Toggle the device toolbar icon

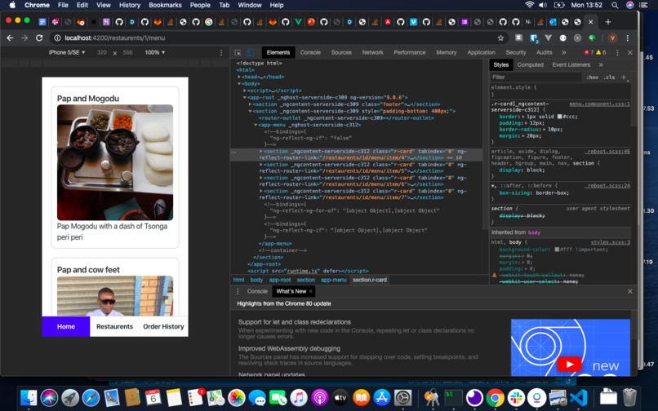pos(250,52)
